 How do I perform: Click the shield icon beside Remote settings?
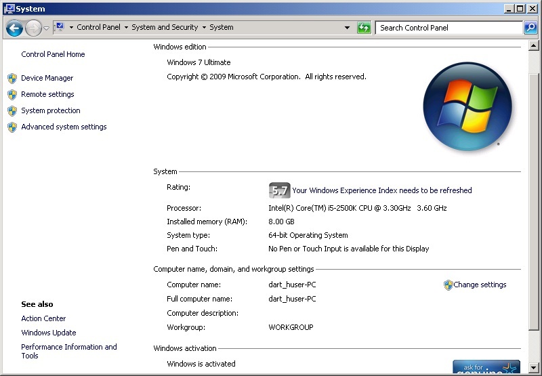tap(12, 95)
